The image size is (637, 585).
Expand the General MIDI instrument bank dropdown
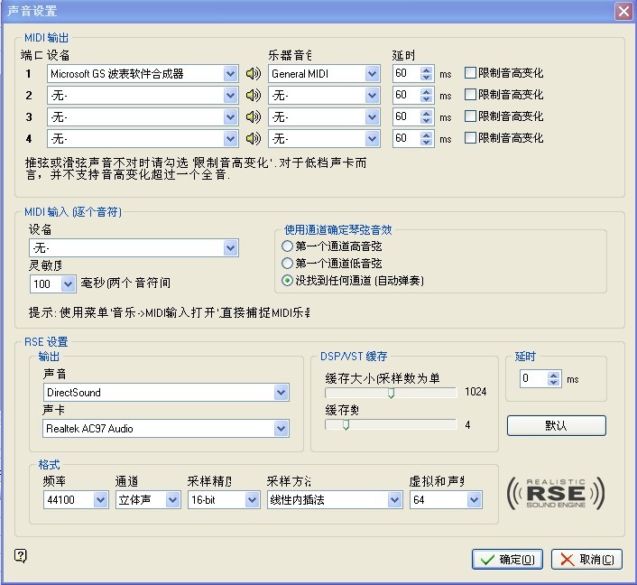372,74
